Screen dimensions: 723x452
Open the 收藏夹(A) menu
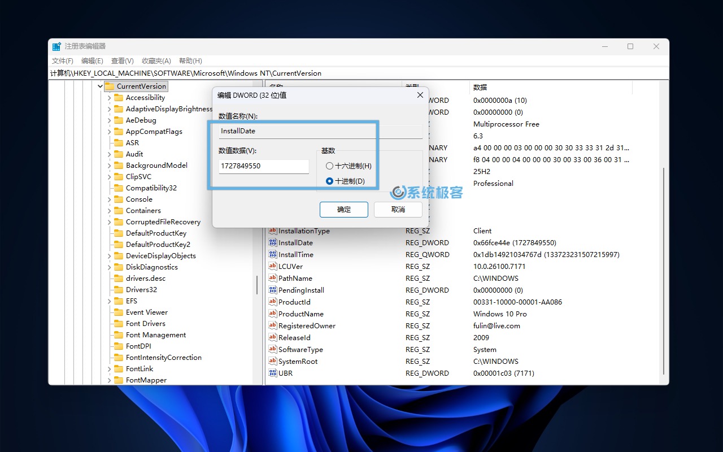(x=156, y=60)
